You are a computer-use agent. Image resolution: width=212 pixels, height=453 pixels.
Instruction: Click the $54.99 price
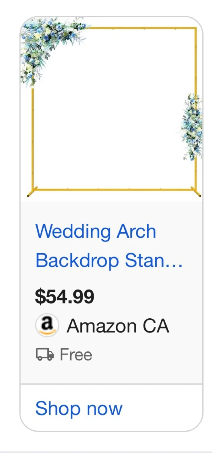coord(64,296)
